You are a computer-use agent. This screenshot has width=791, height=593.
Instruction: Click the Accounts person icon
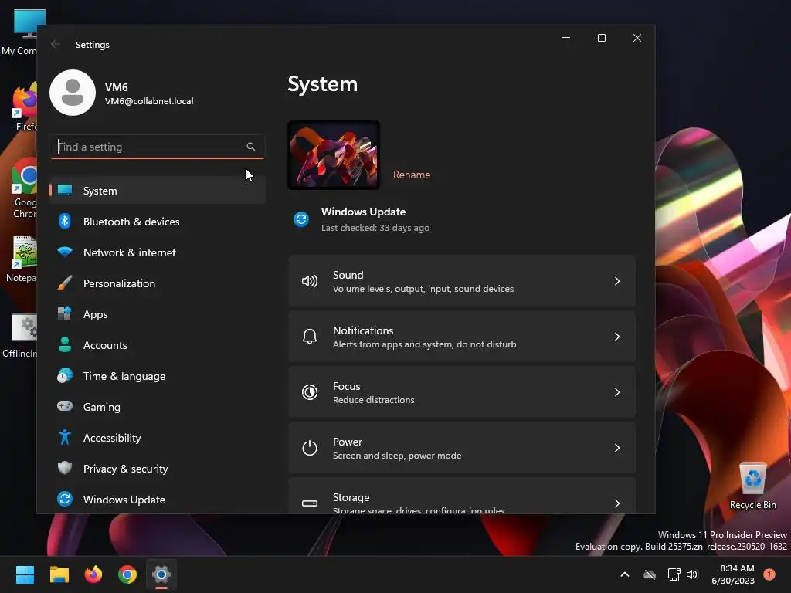(x=65, y=344)
